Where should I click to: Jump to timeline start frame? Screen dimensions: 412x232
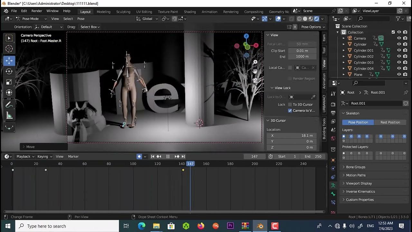[x=153, y=157]
